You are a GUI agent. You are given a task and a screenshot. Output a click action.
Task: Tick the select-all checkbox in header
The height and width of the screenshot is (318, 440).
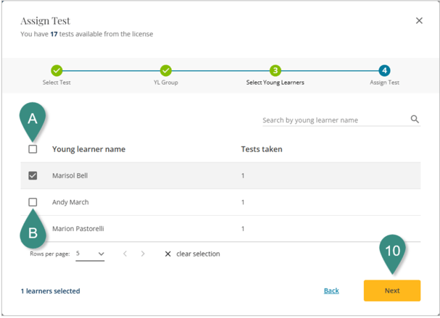coord(33,149)
